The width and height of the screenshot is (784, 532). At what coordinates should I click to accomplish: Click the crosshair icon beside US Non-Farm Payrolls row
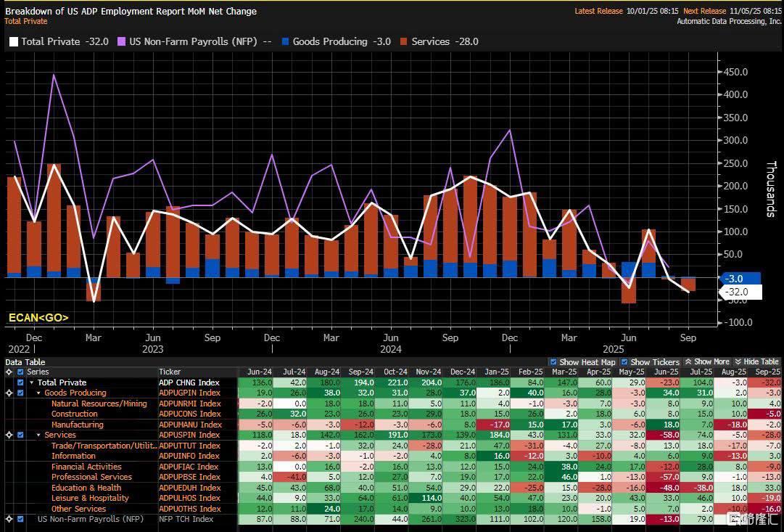(9, 519)
